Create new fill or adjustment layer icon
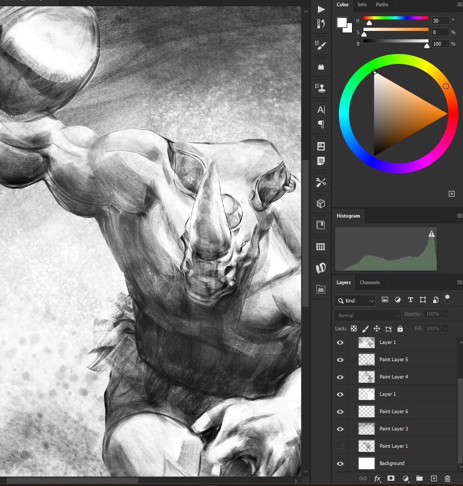Screen dimensions: 463x486 pyautogui.click(x=405, y=479)
